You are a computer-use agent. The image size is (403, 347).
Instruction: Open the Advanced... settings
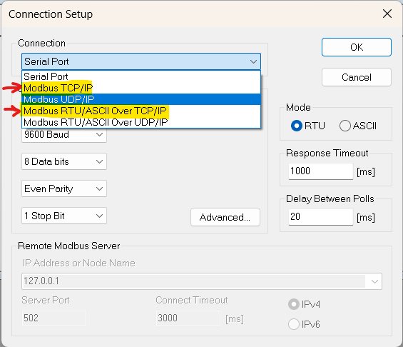[x=225, y=217]
